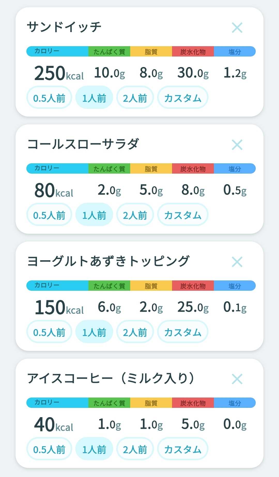Open カスタム portion for サンドイッチ
Image resolution: width=279 pixels, height=477 pixels.
coord(183,98)
